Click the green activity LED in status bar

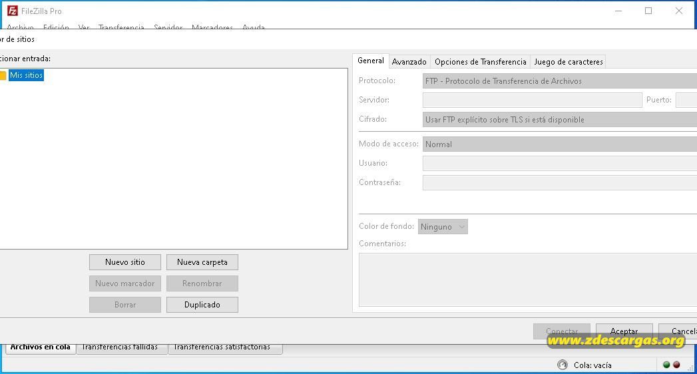click(666, 365)
